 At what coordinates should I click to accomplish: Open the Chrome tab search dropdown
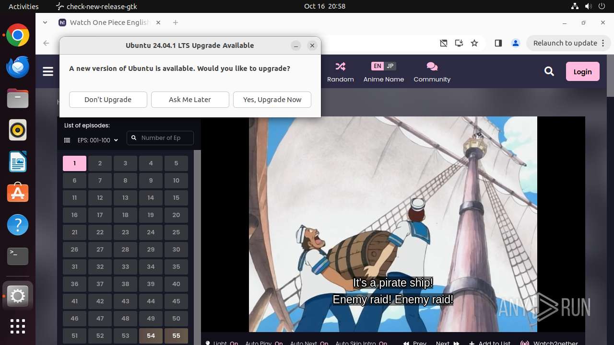pos(45,23)
